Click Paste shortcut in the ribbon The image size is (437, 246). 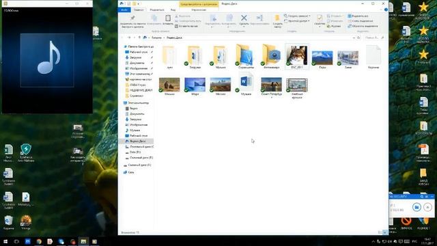tap(186, 26)
